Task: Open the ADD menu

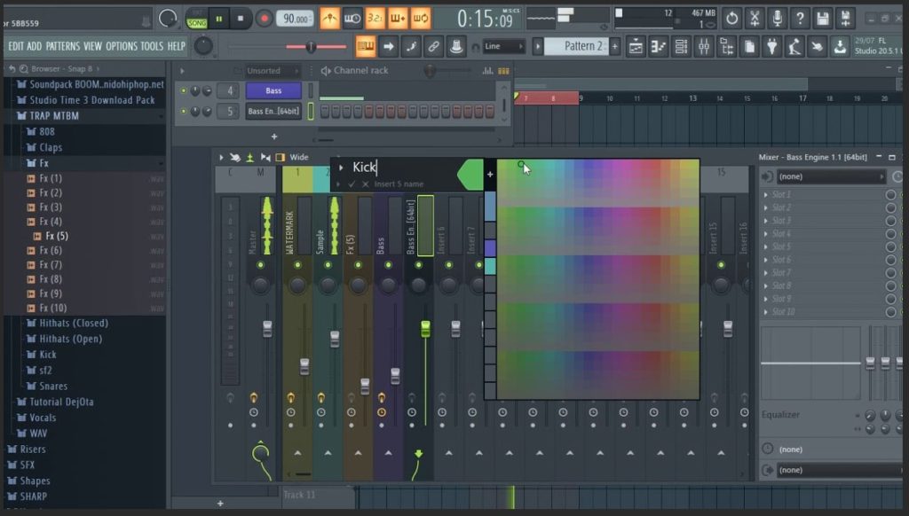Action: [35, 46]
